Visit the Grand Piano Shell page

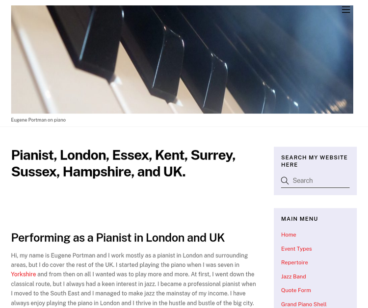click(304, 304)
